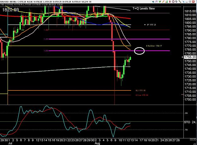Click the round clock timeframe icon
The height and width of the screenshot is (145, 197).
click(173, 2)
